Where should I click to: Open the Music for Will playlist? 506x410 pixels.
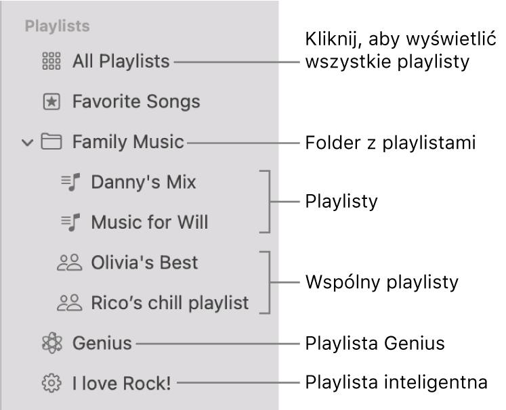pos(149,222)
